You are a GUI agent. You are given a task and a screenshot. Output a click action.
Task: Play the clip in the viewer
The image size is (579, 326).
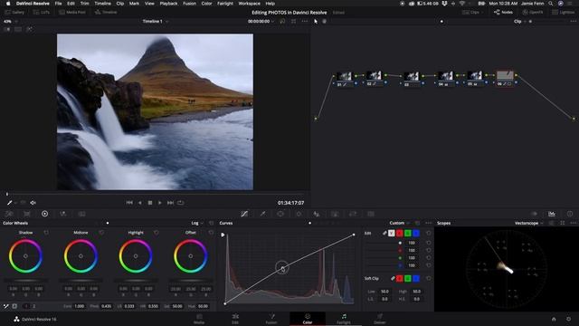tap(159, 203)
